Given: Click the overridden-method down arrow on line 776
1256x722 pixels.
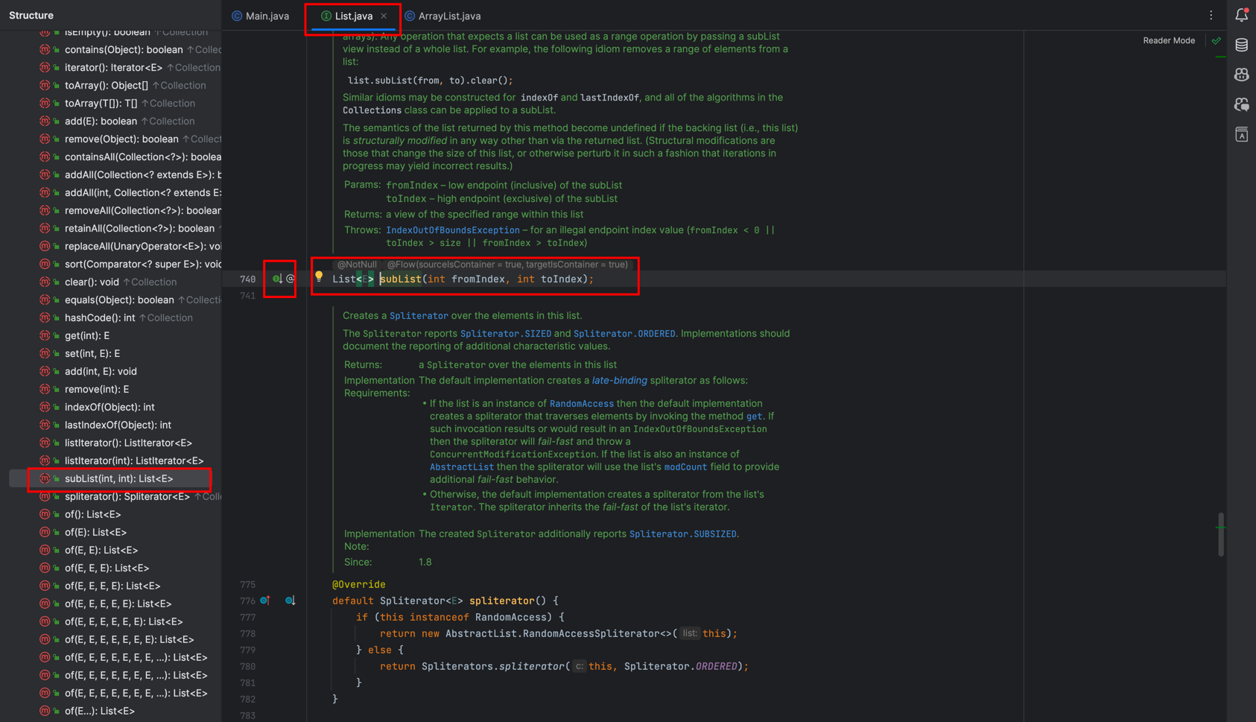Looking at the screenshot, I should [290, 601].
